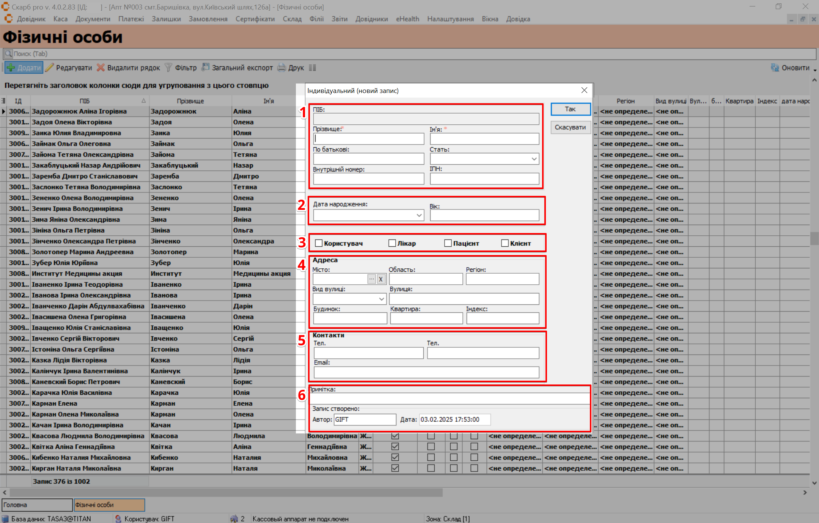The image size is (819, 523).
Task: Switch to the Головна tab
Action: [x=37, y=505]
